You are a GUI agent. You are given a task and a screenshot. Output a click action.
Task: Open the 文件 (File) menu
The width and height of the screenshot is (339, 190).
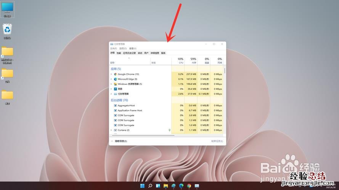113,49
